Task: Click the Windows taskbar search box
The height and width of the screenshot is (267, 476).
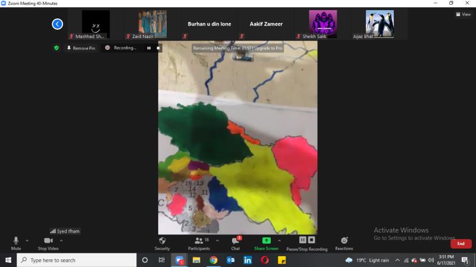Action: 76,260
